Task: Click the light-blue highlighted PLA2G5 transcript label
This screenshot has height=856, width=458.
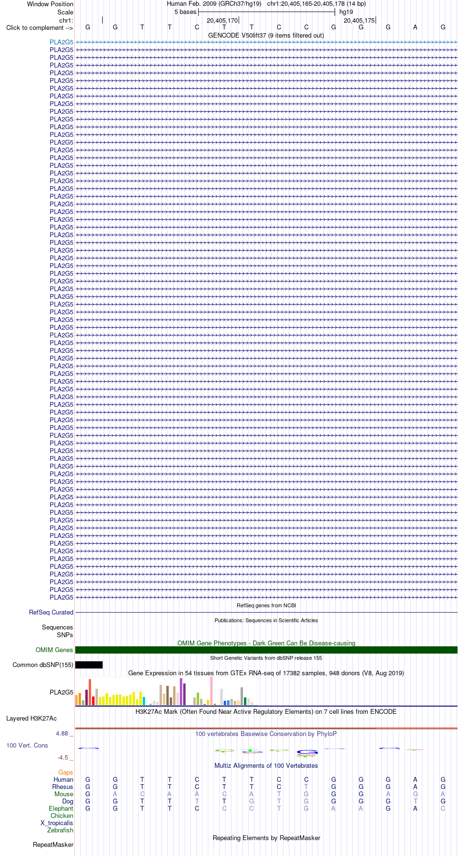Action: click(62, 42)
